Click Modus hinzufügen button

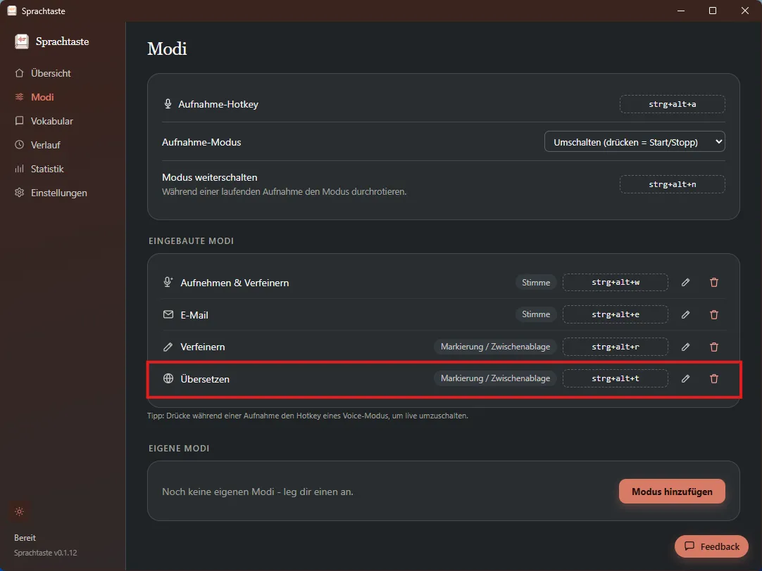[672, 492]
